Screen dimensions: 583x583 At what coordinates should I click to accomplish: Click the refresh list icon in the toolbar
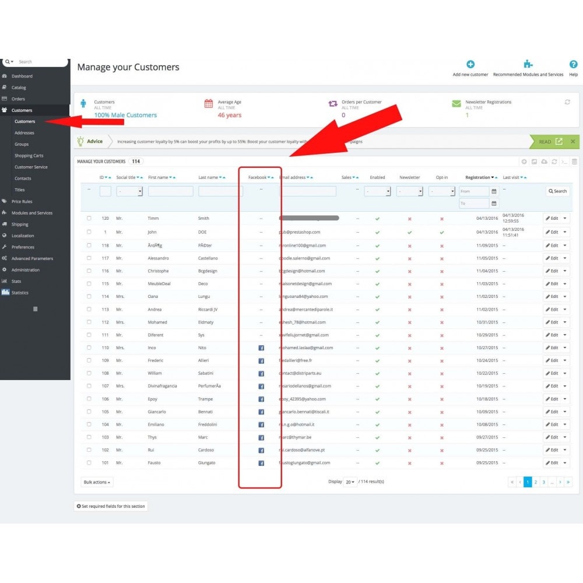554,161
